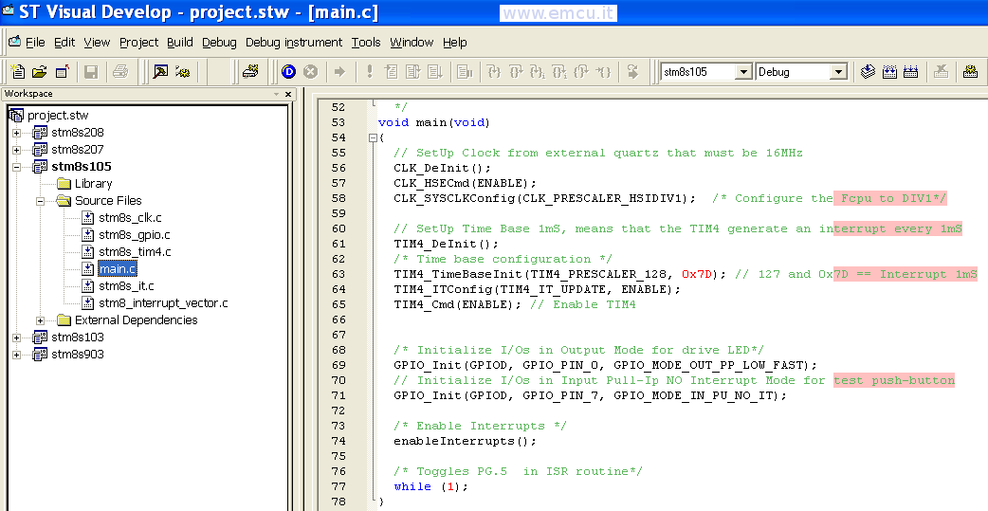Click the application icon left of File menu

[14, 42]
